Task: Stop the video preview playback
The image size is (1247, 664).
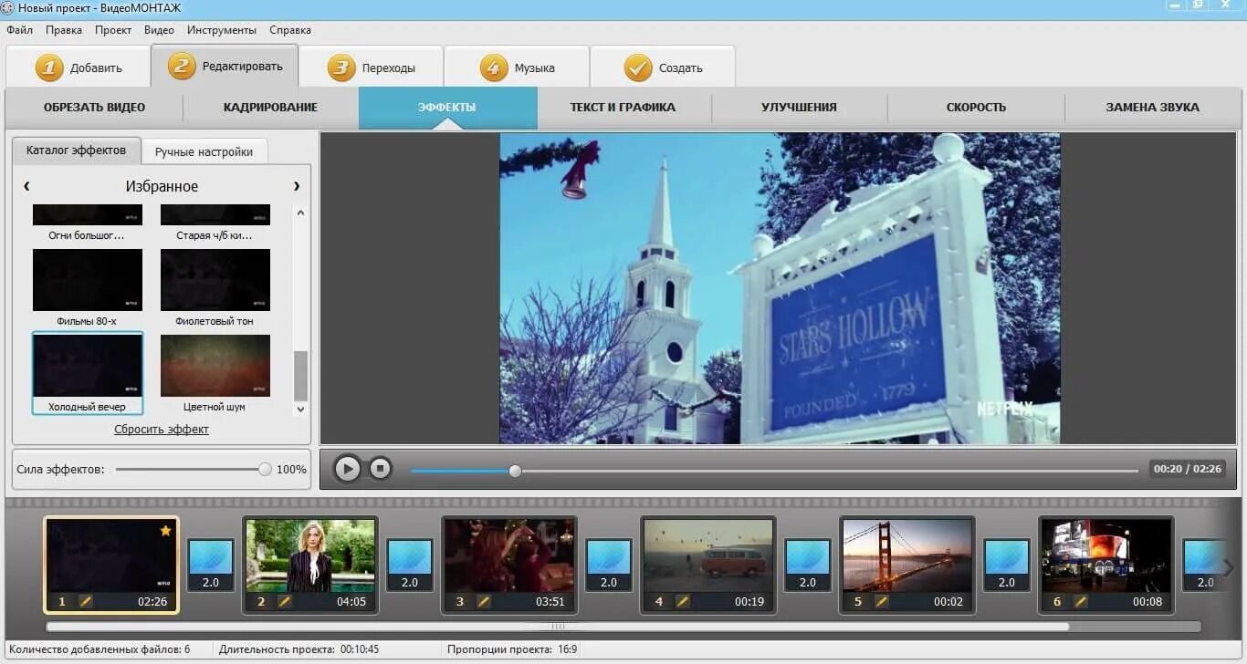Action: (x=380, y=469)
